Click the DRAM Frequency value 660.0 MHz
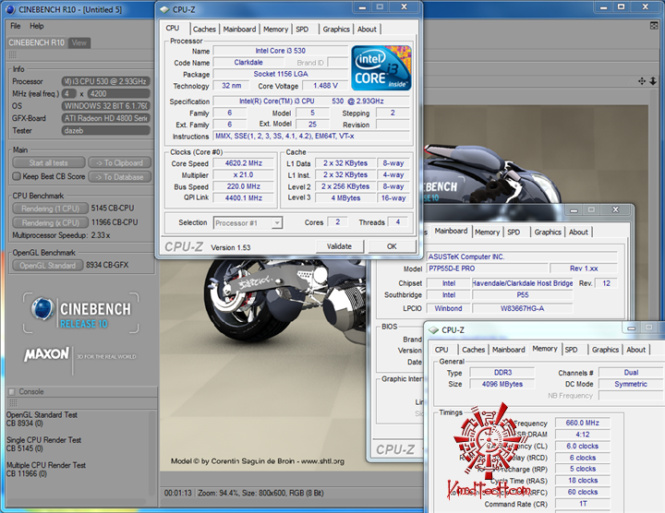The width and height of the screenshot is (665, 513). click(x=582, y=423)
